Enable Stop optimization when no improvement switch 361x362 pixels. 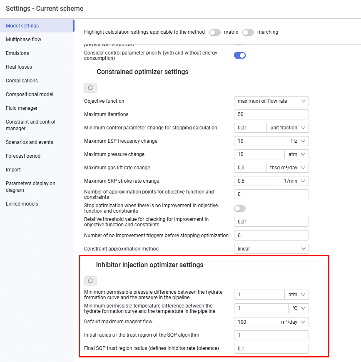(240, 208)
